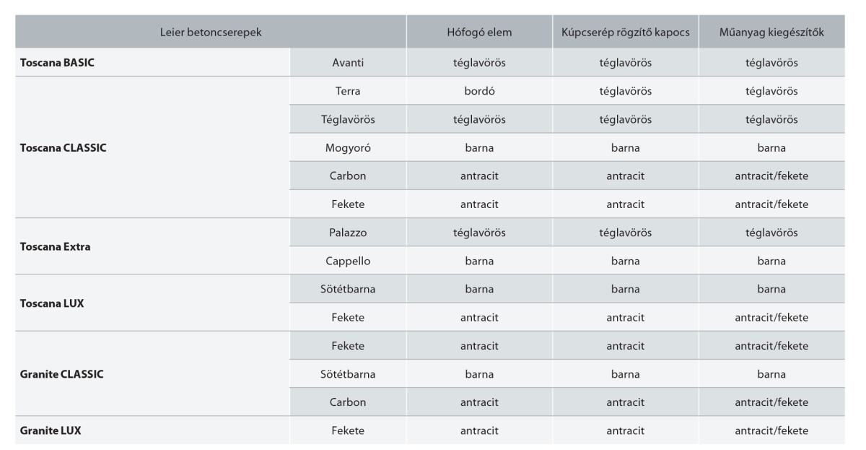
Task: Click the 'Kúpcserép rögzítő kapocs' header
Action: 625,33
